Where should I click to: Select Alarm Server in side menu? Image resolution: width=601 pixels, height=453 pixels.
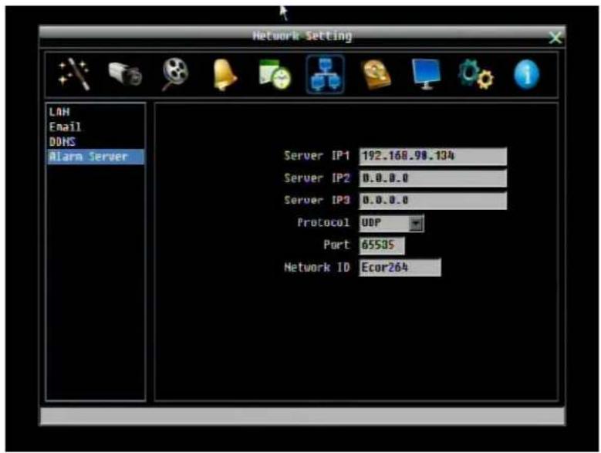(96, 157)
